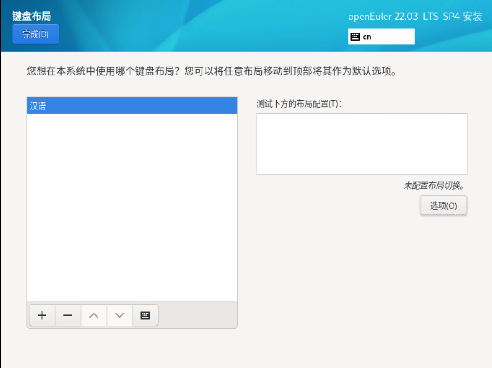Click the keyboard glyph beside the cn label
492x368 pixels.
pos(355,36)
